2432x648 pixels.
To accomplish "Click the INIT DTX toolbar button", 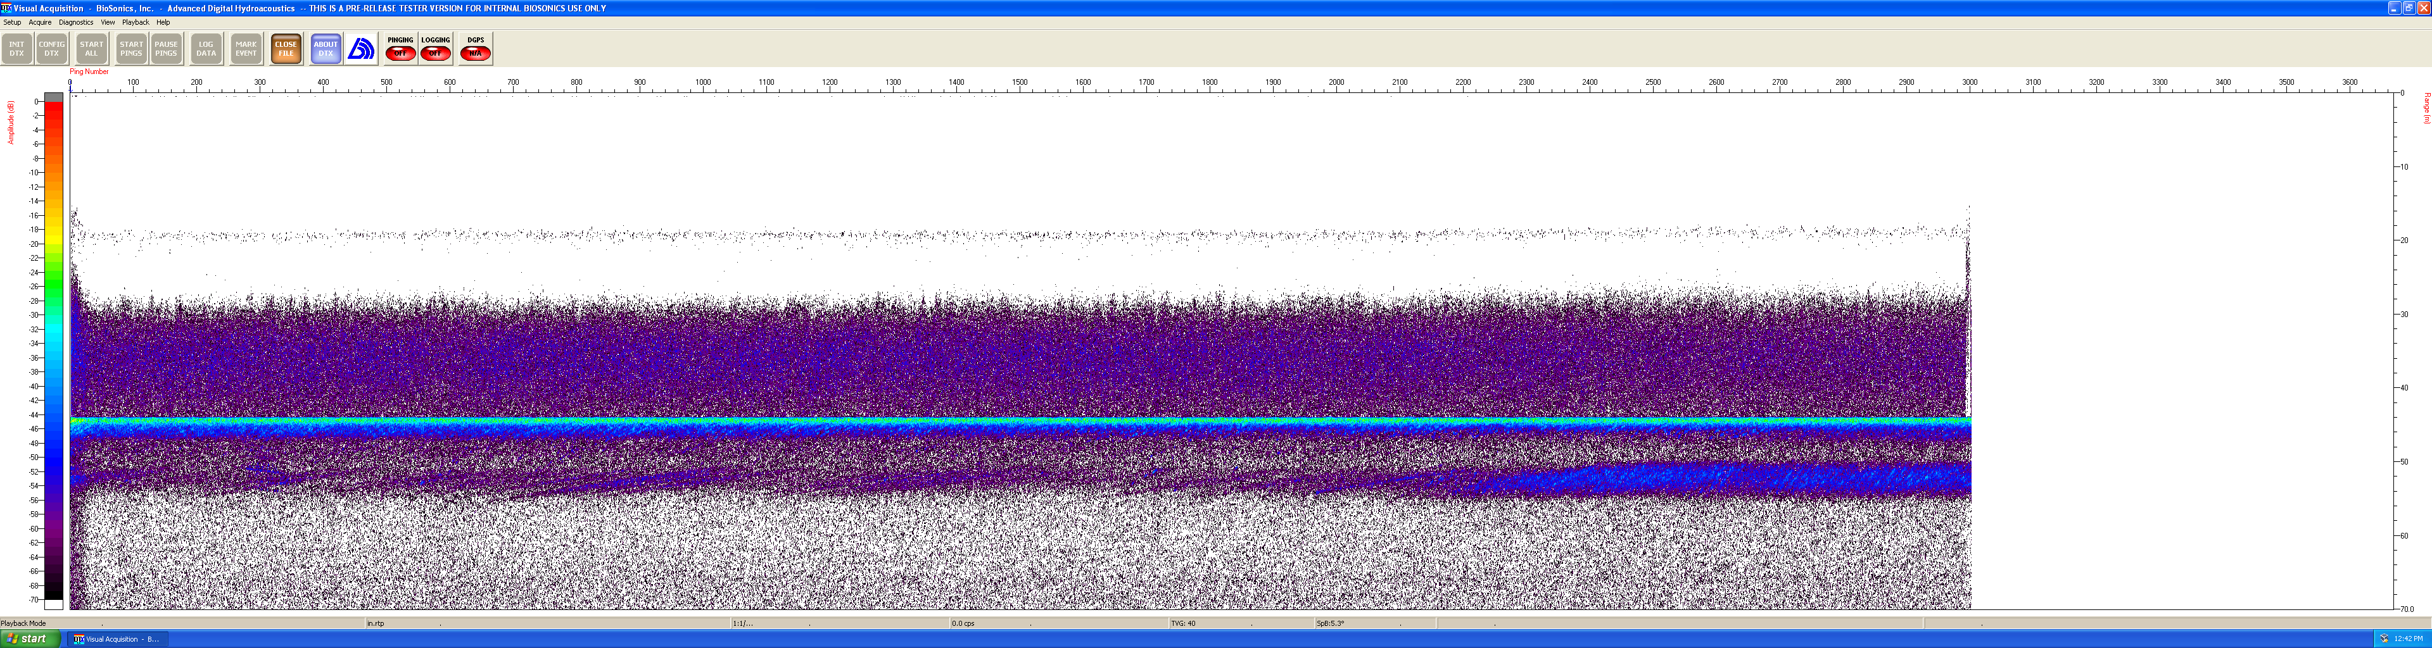I will pyautogui.click(x=17, y=48).
